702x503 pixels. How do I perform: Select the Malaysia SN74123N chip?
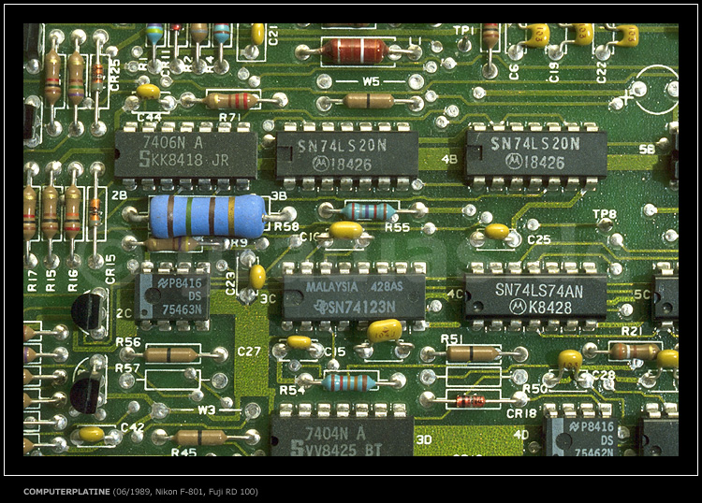click(x=354, y=296)
